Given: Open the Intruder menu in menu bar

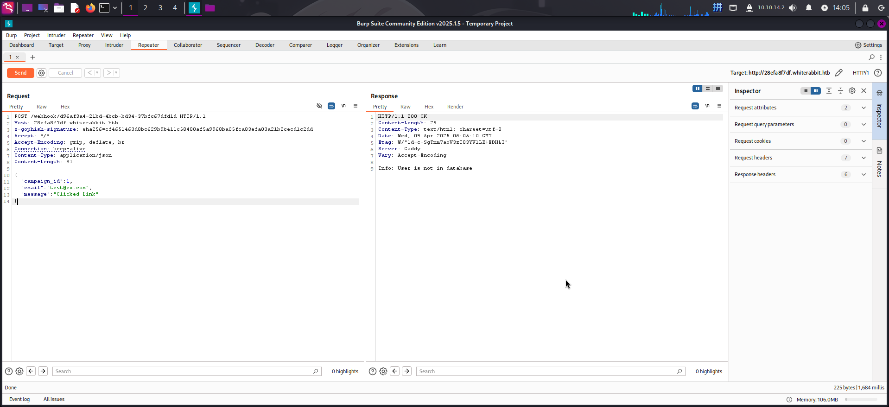Looking at the screenshot, I should point(56,35).
